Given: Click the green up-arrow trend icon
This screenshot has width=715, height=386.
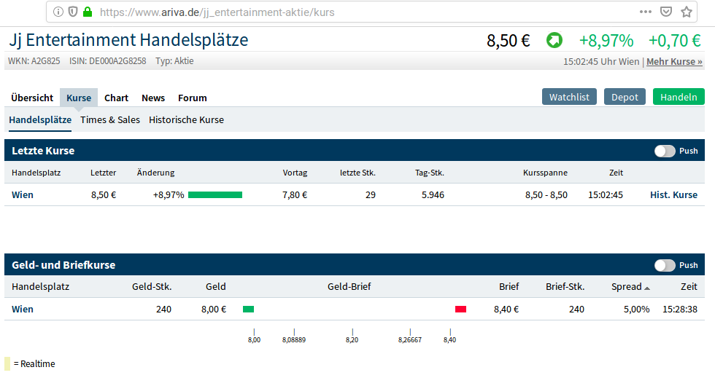Looking at the screenshot, I should tap(554, 40).
